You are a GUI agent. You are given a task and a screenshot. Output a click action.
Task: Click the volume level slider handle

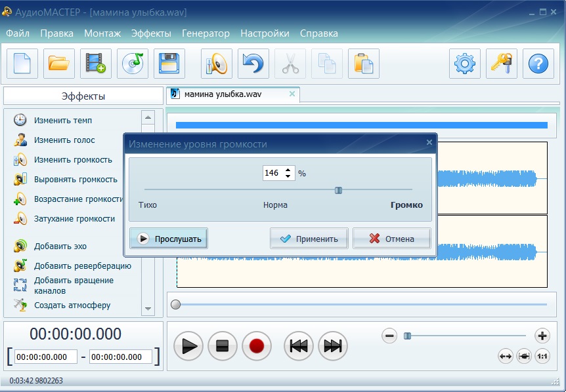point(338,190)
